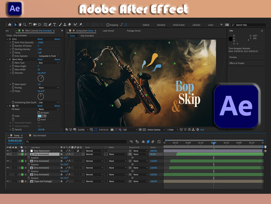The width and height of the screenshot is (271, 204).
Task: Open the Preview panel
Action: coord(233,57)
